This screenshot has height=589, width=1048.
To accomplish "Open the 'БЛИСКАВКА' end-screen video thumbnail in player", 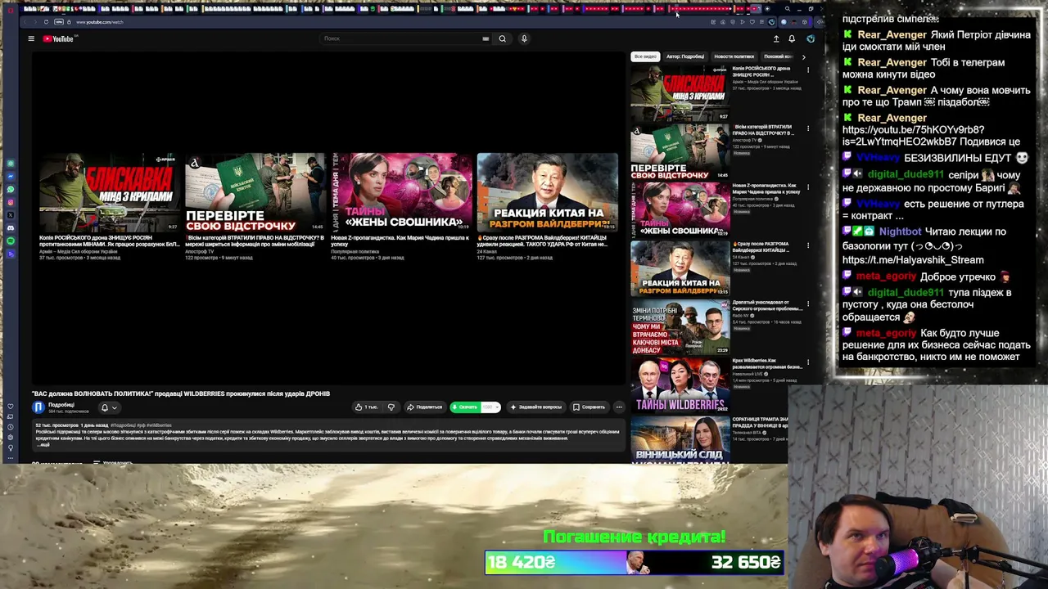I will point(110,192).
